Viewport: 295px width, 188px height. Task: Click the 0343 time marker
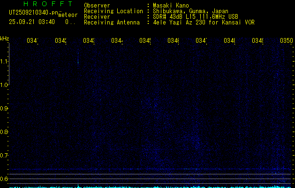pos(89,40)
